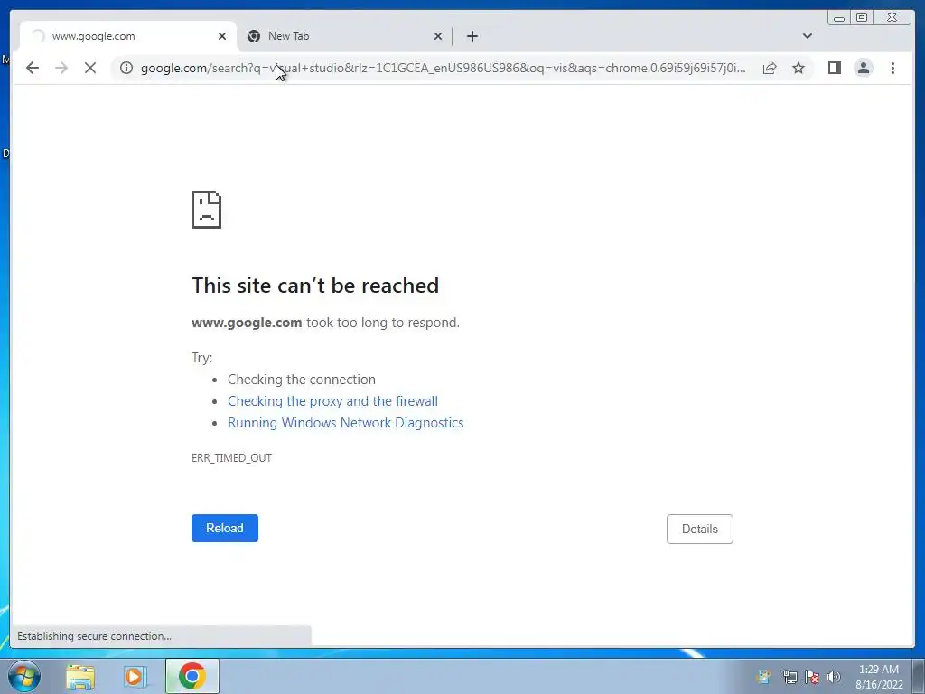Go back to the previous page

[x=33, y=68]
